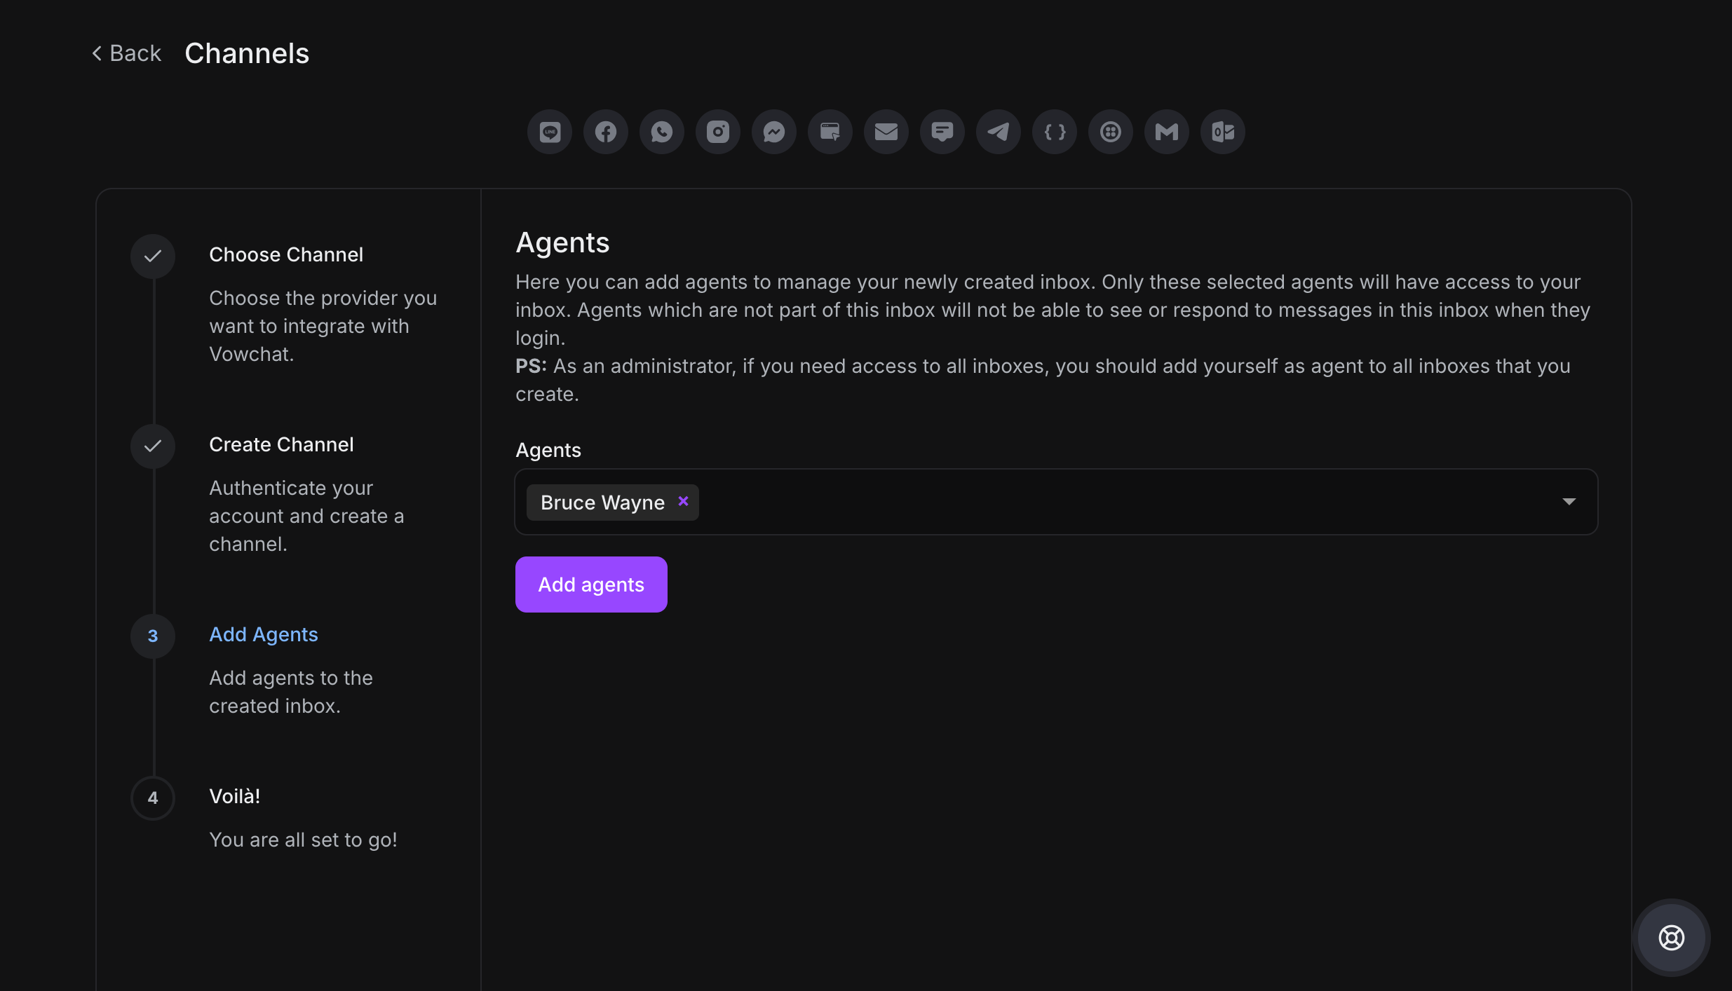The image size is (1732, 991).
Task: Open the Add Agents step
Action: click(x=264, y=634)
